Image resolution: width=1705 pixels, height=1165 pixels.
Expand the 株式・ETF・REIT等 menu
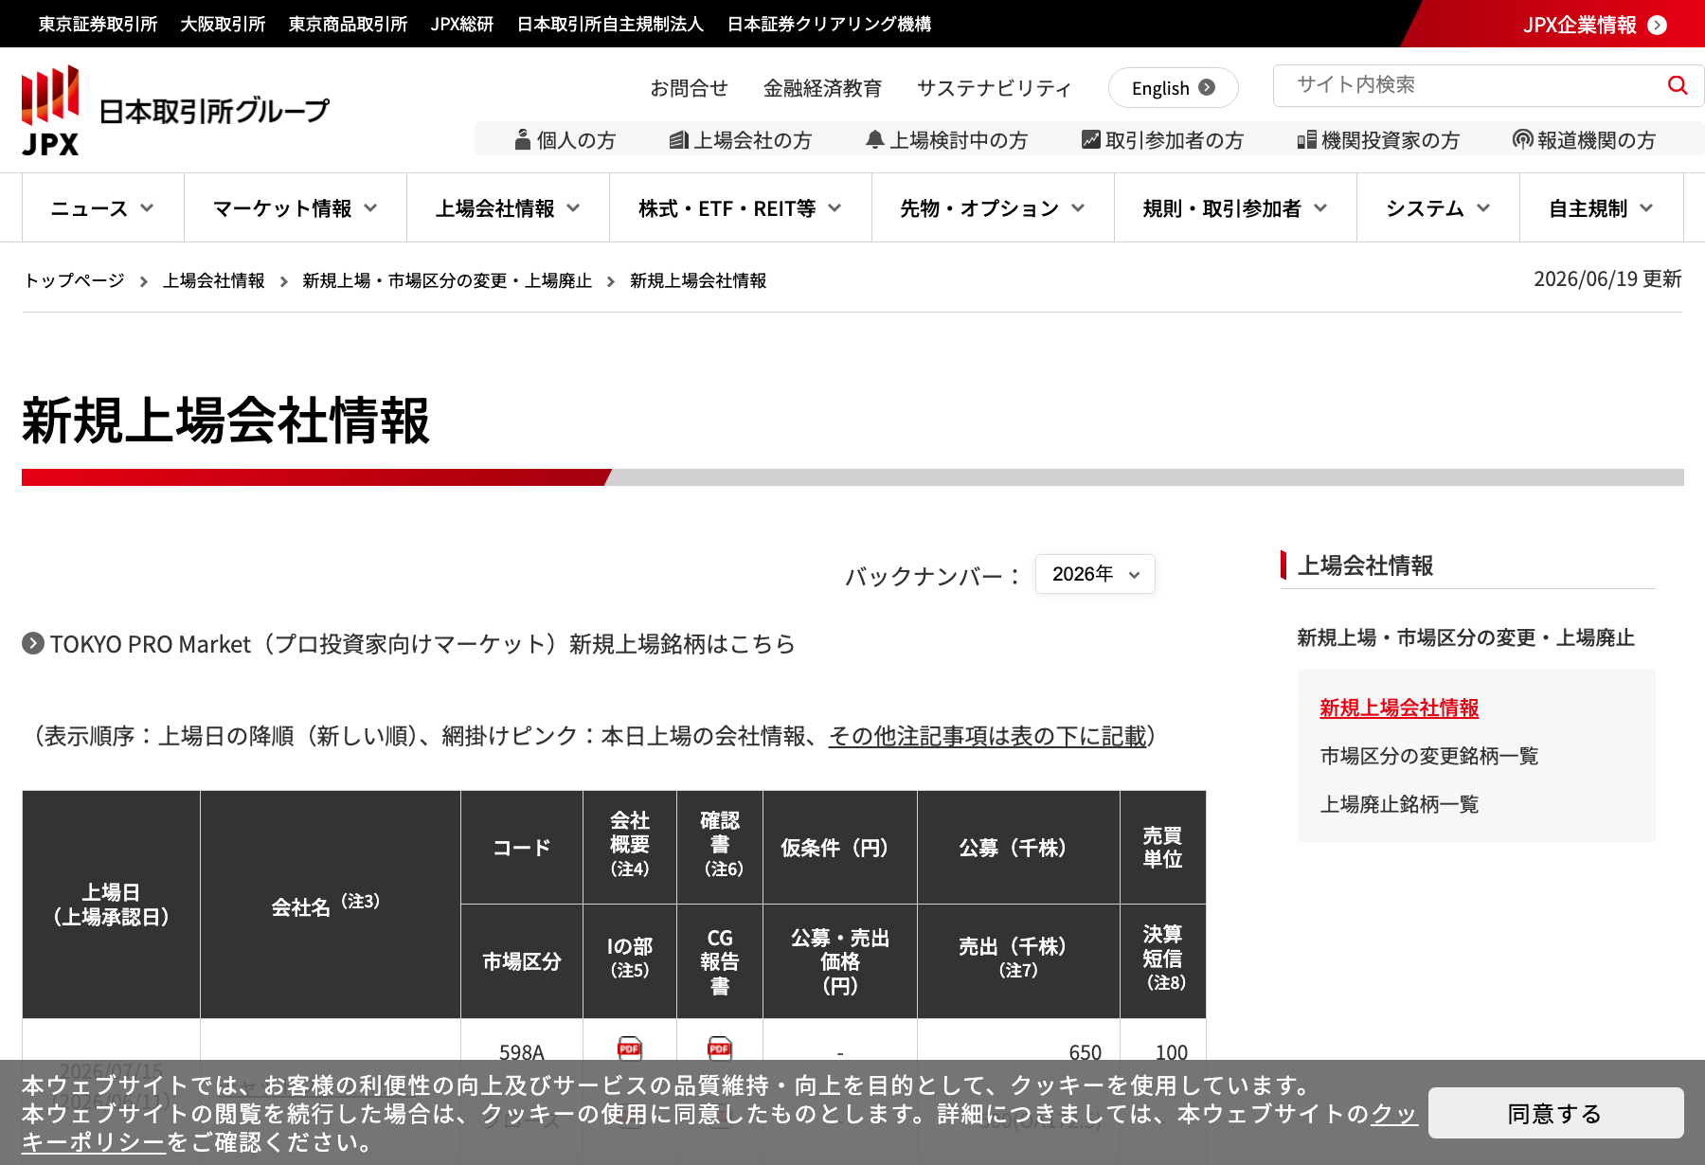[741, 208]
